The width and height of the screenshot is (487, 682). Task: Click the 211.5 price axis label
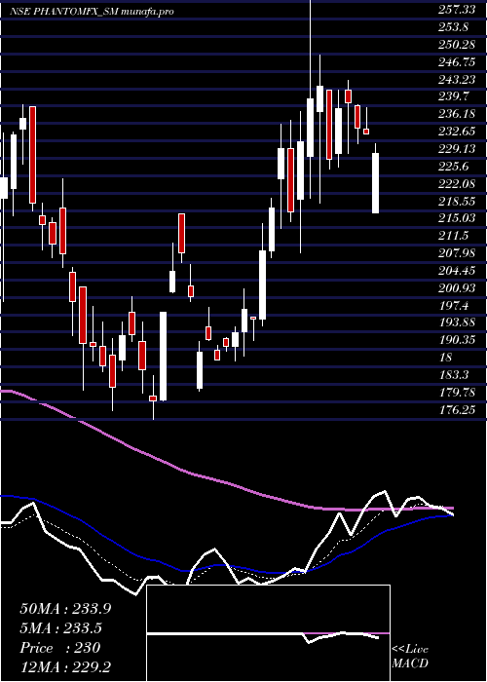pyautogui.click(x=454, y=236)
